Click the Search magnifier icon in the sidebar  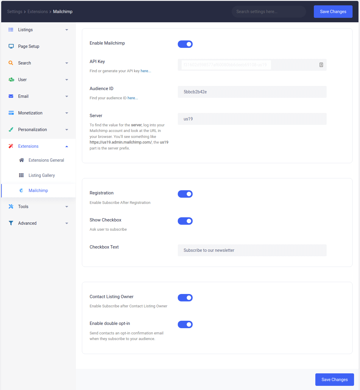tap(11, 63)
